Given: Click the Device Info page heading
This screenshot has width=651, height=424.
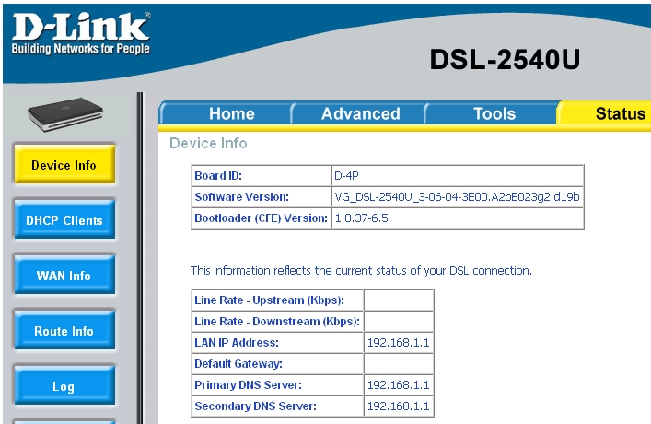Looking at the screenshot, I should tap(208, 143).
